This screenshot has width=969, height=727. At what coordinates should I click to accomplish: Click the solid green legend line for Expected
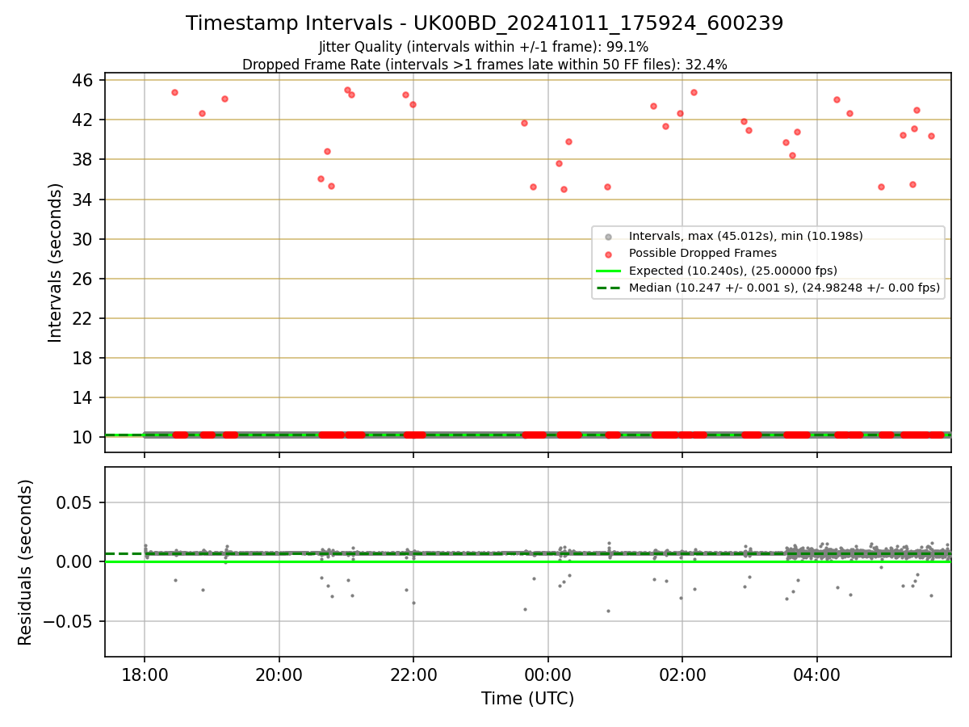pyautogui.click(x=609, y=271)
